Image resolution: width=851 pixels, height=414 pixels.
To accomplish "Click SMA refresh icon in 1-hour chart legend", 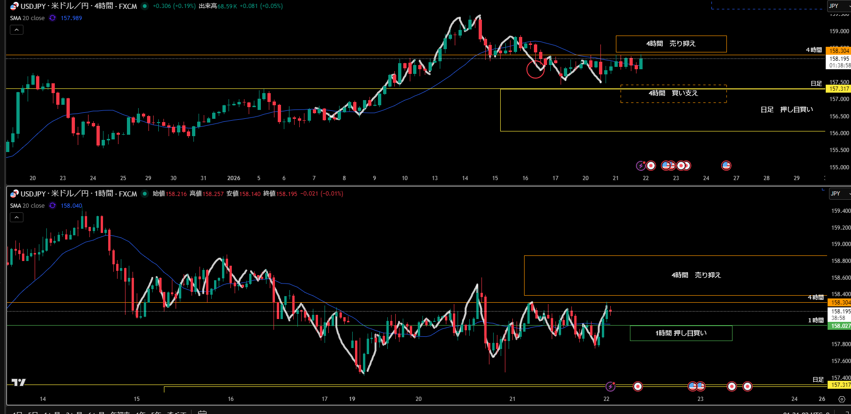I will click(52, 206).
